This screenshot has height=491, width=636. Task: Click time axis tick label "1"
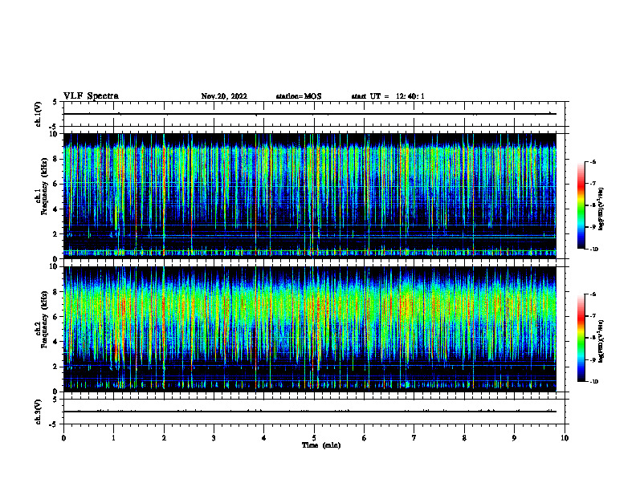tap(113, 438)
